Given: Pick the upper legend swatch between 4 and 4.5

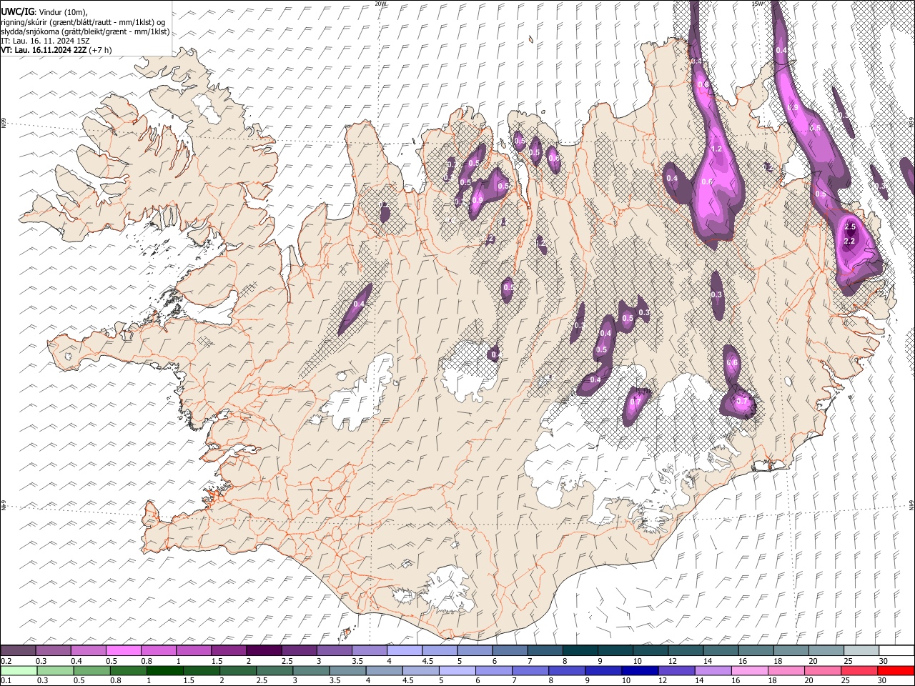Looking at the screenshot, I should (x=405, y=650).
